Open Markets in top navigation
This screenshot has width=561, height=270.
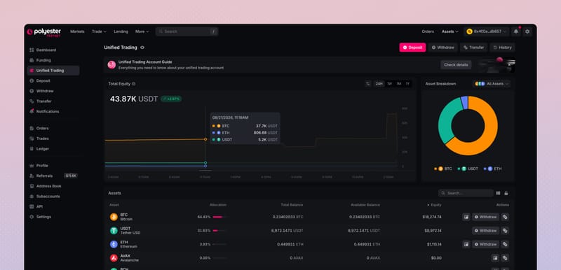tap(77, 31)
